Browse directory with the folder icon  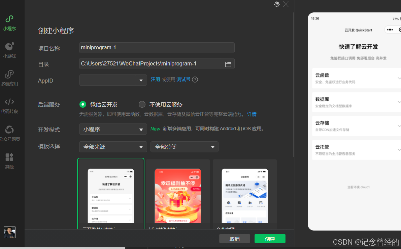228,64
